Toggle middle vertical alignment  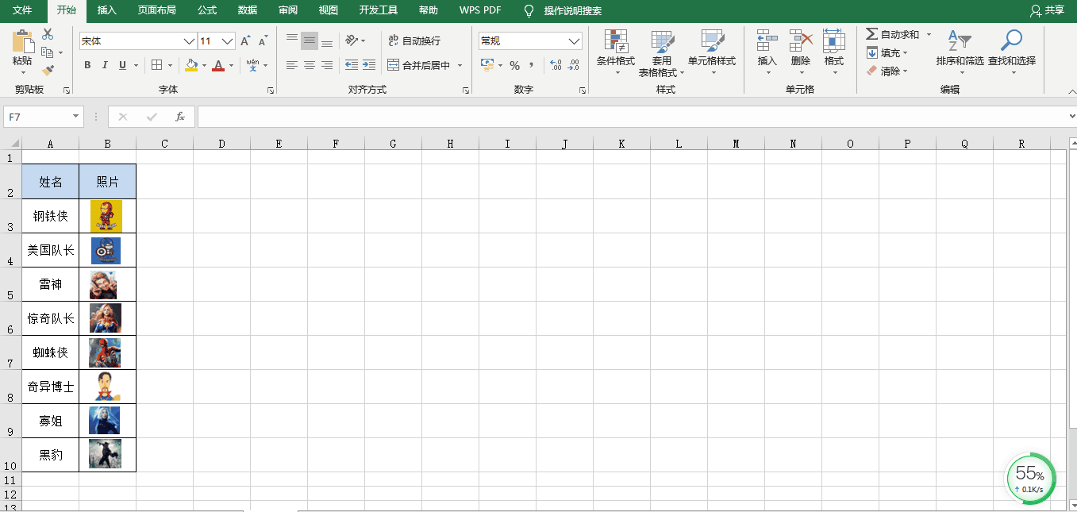[x=310, y=40]
